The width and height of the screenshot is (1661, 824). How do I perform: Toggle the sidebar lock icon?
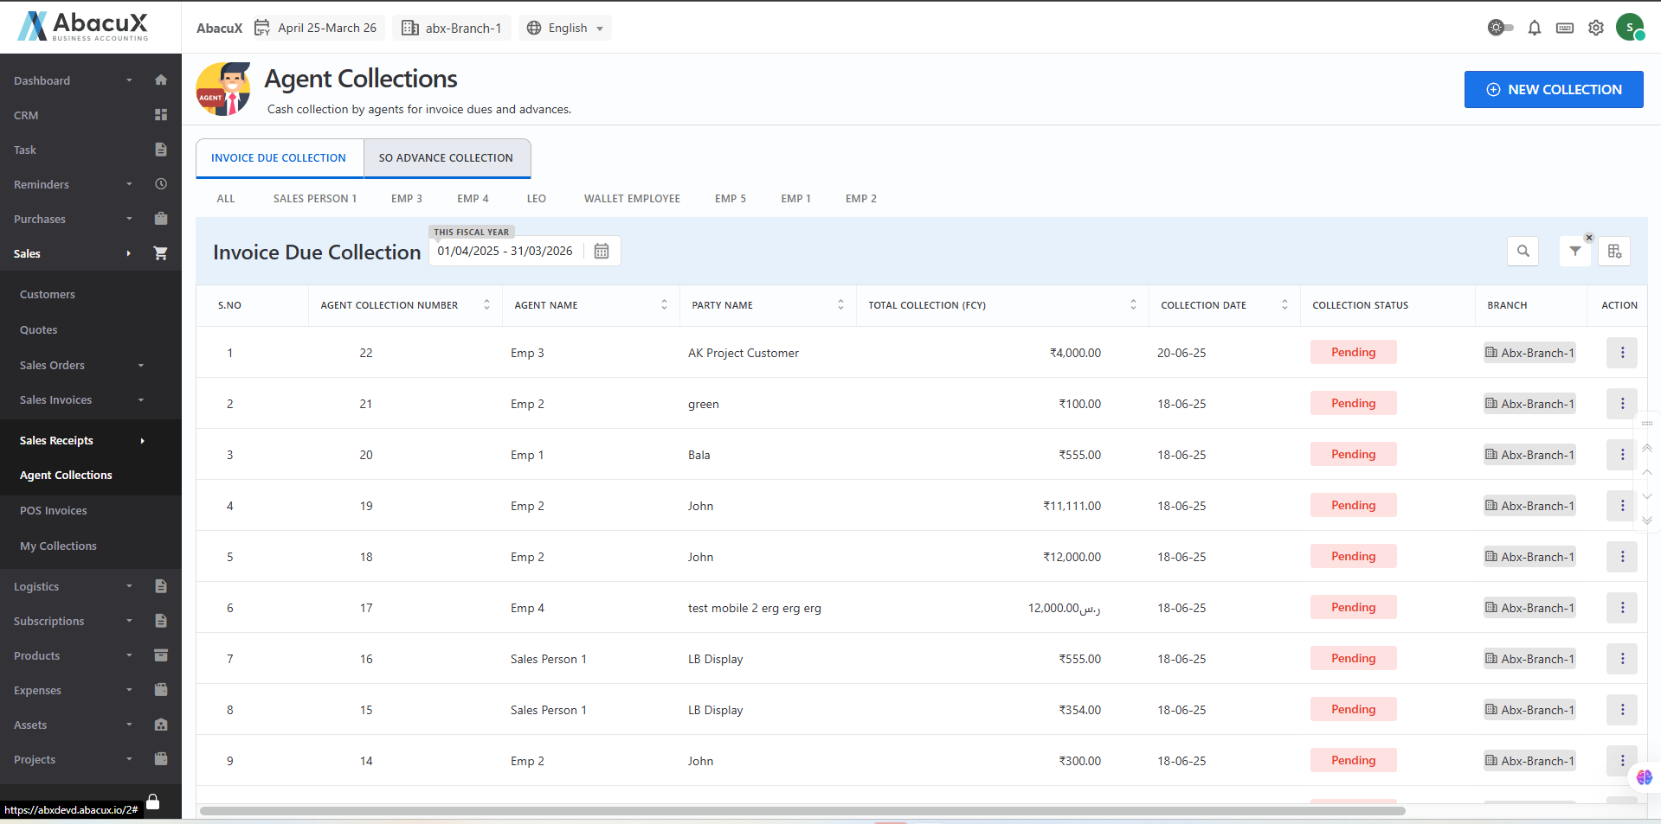pos(153,802)
